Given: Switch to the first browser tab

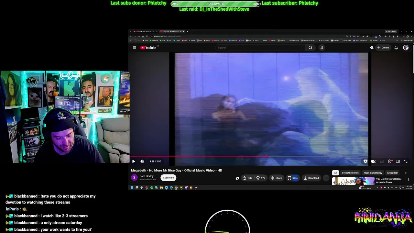Looking at the screenshot, I should [145, 32].
